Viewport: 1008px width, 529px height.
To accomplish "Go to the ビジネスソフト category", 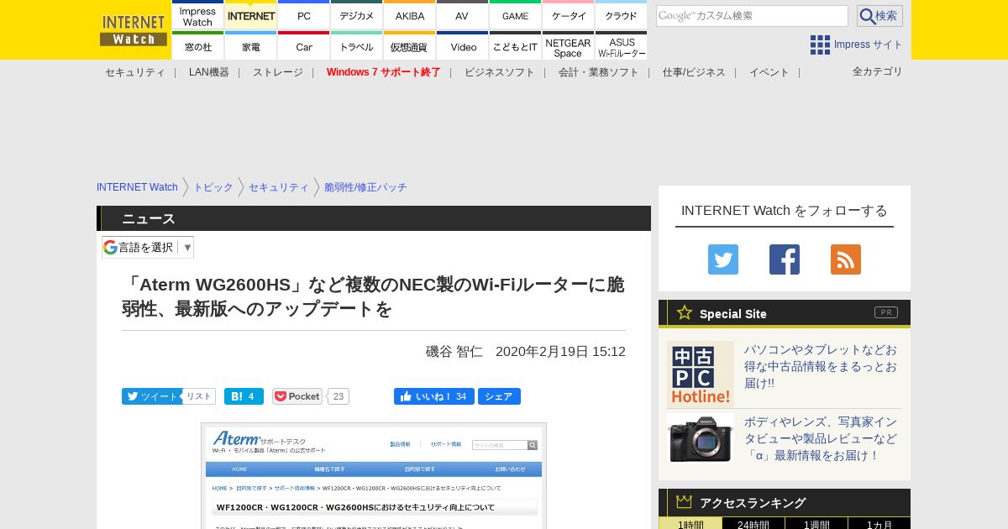I will click(500, 72).
